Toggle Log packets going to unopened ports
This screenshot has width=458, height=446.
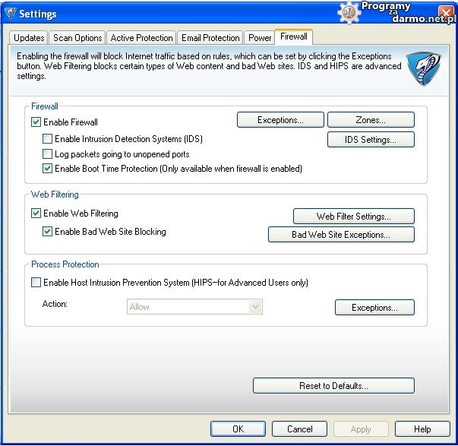coord(48,154)
